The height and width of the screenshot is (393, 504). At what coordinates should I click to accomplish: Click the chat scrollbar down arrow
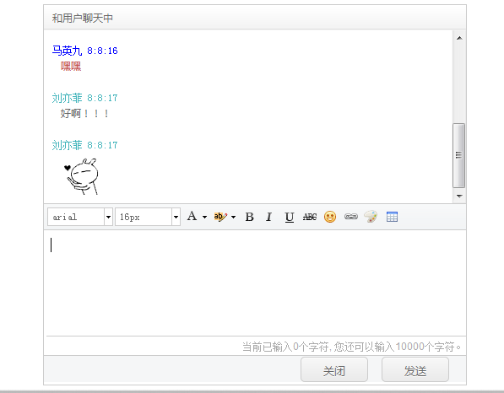pos(459,196)
